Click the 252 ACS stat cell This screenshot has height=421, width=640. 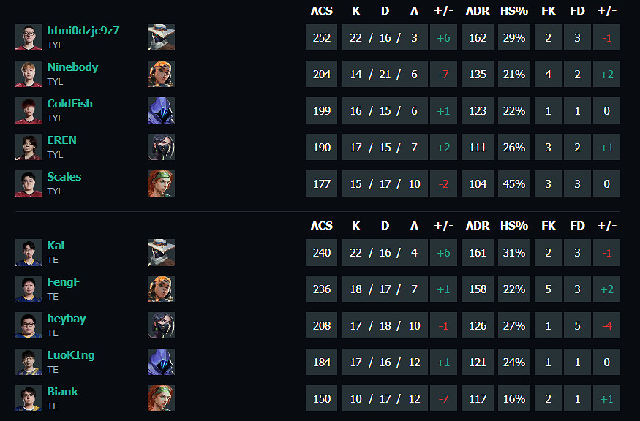pos(322,37)
